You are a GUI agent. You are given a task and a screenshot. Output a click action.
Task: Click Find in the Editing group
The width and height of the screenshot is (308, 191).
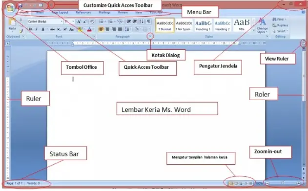(x=279, y=19)
